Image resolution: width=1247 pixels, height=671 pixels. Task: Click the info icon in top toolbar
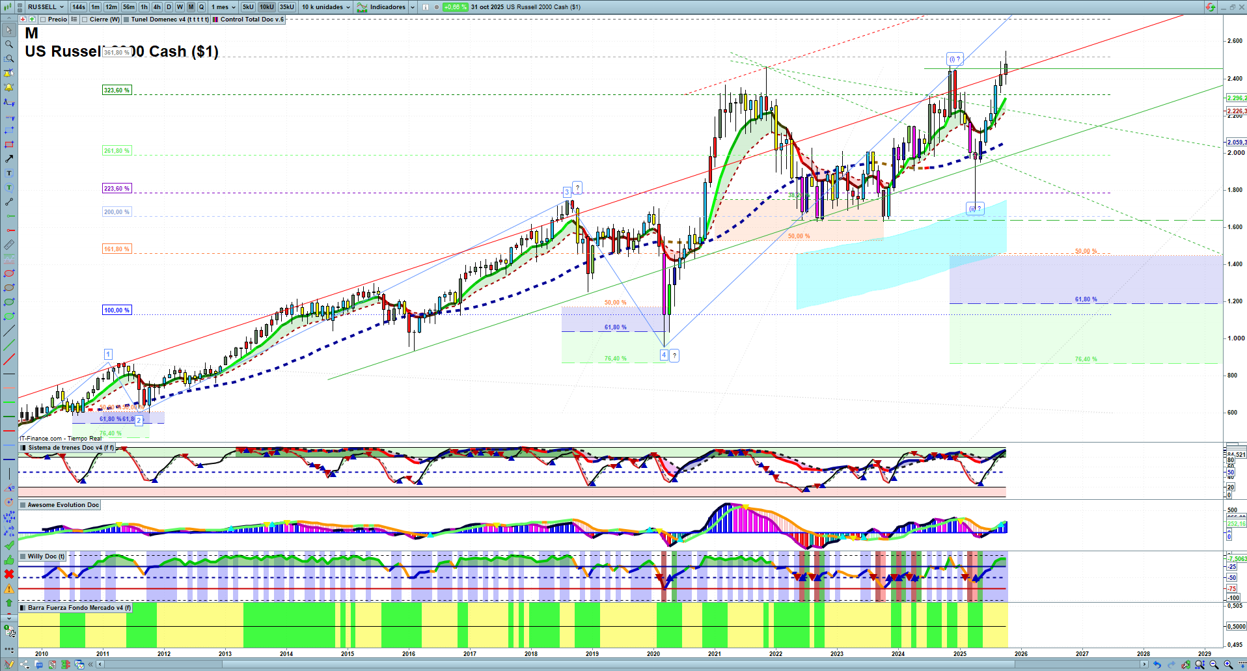[x=425, y=7]
